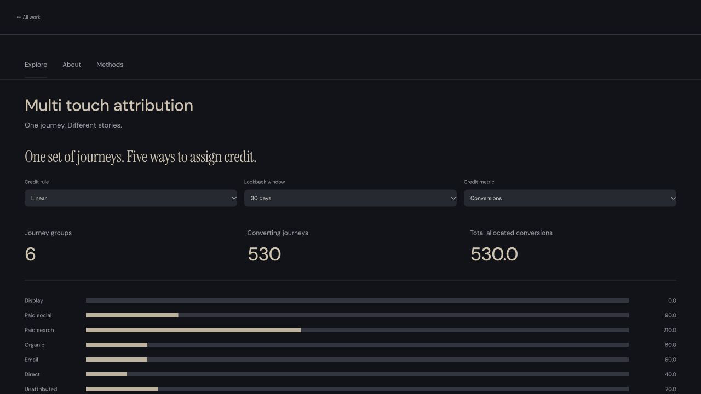The image size is (701, 394).
Task: Click the 'Journey groups' label
Action: tap(48, 233)
